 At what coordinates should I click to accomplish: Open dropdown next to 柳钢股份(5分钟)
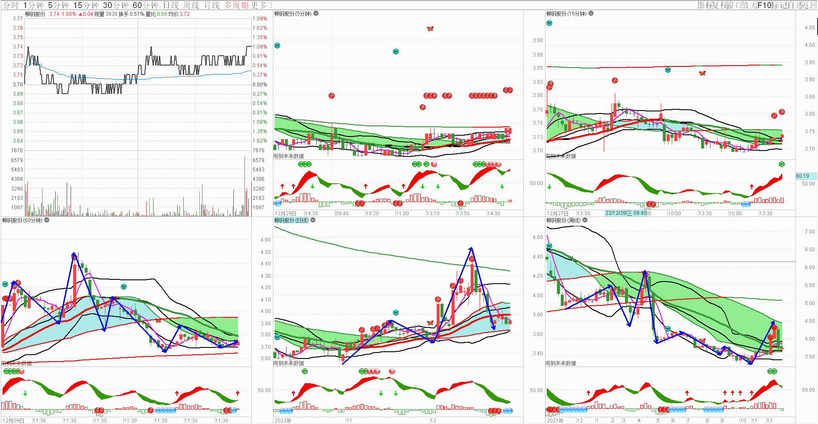pos(316,14)
